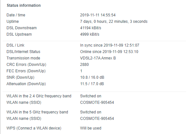Select the Date / time value 2019-11-11 14:55:54
Image resolution: width=187 pixels, height=134 pixels.
(x=98, y=15)
